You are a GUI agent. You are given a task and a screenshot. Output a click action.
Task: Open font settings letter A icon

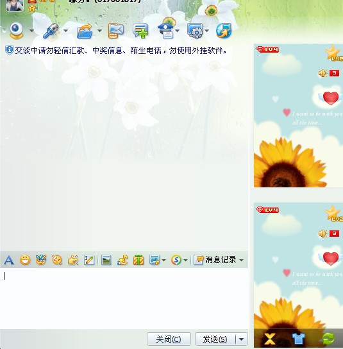[x=9, y=260]
